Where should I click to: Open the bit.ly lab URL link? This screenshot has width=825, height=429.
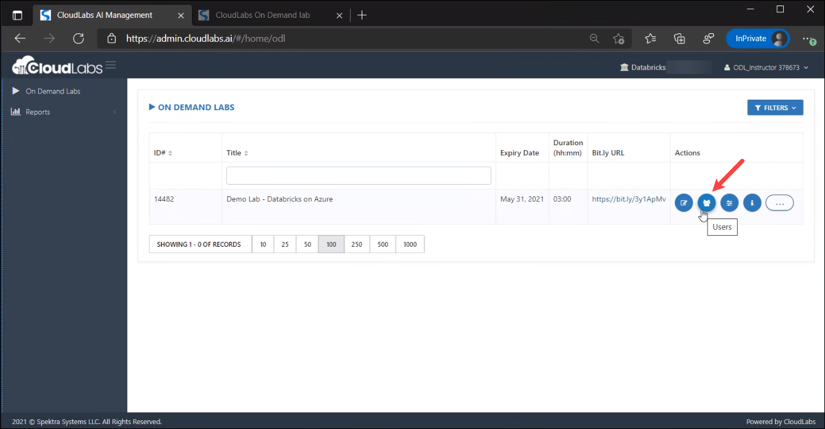click(629, 199)
